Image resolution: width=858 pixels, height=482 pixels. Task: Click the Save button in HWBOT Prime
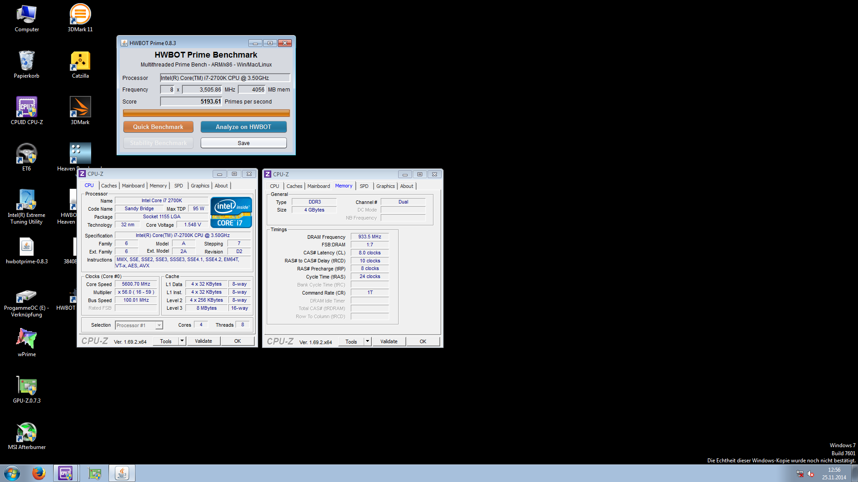tap(244, 143)
